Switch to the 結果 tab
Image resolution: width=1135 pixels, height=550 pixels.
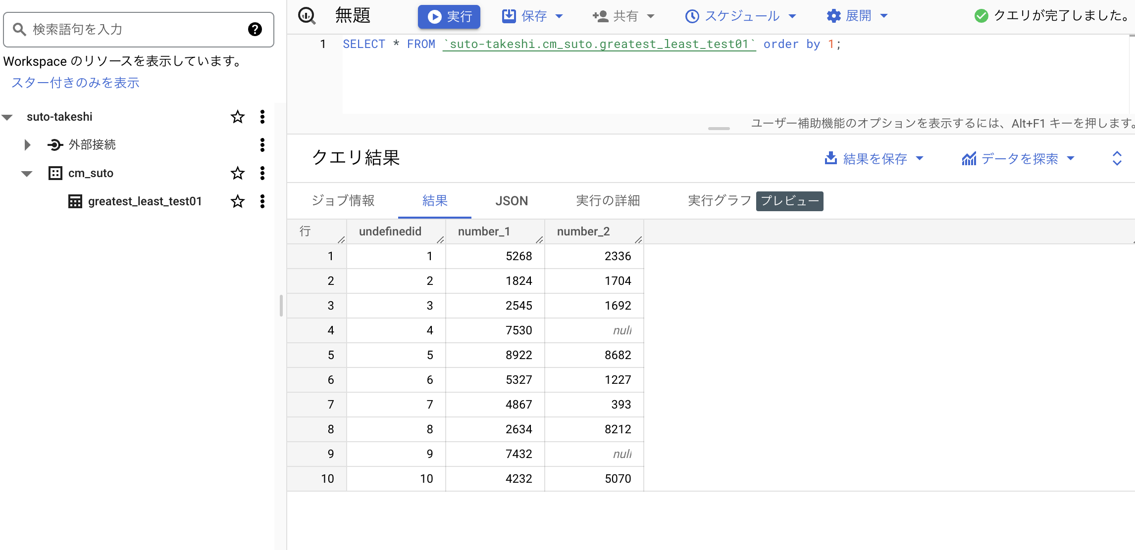[x=435, y=201]
